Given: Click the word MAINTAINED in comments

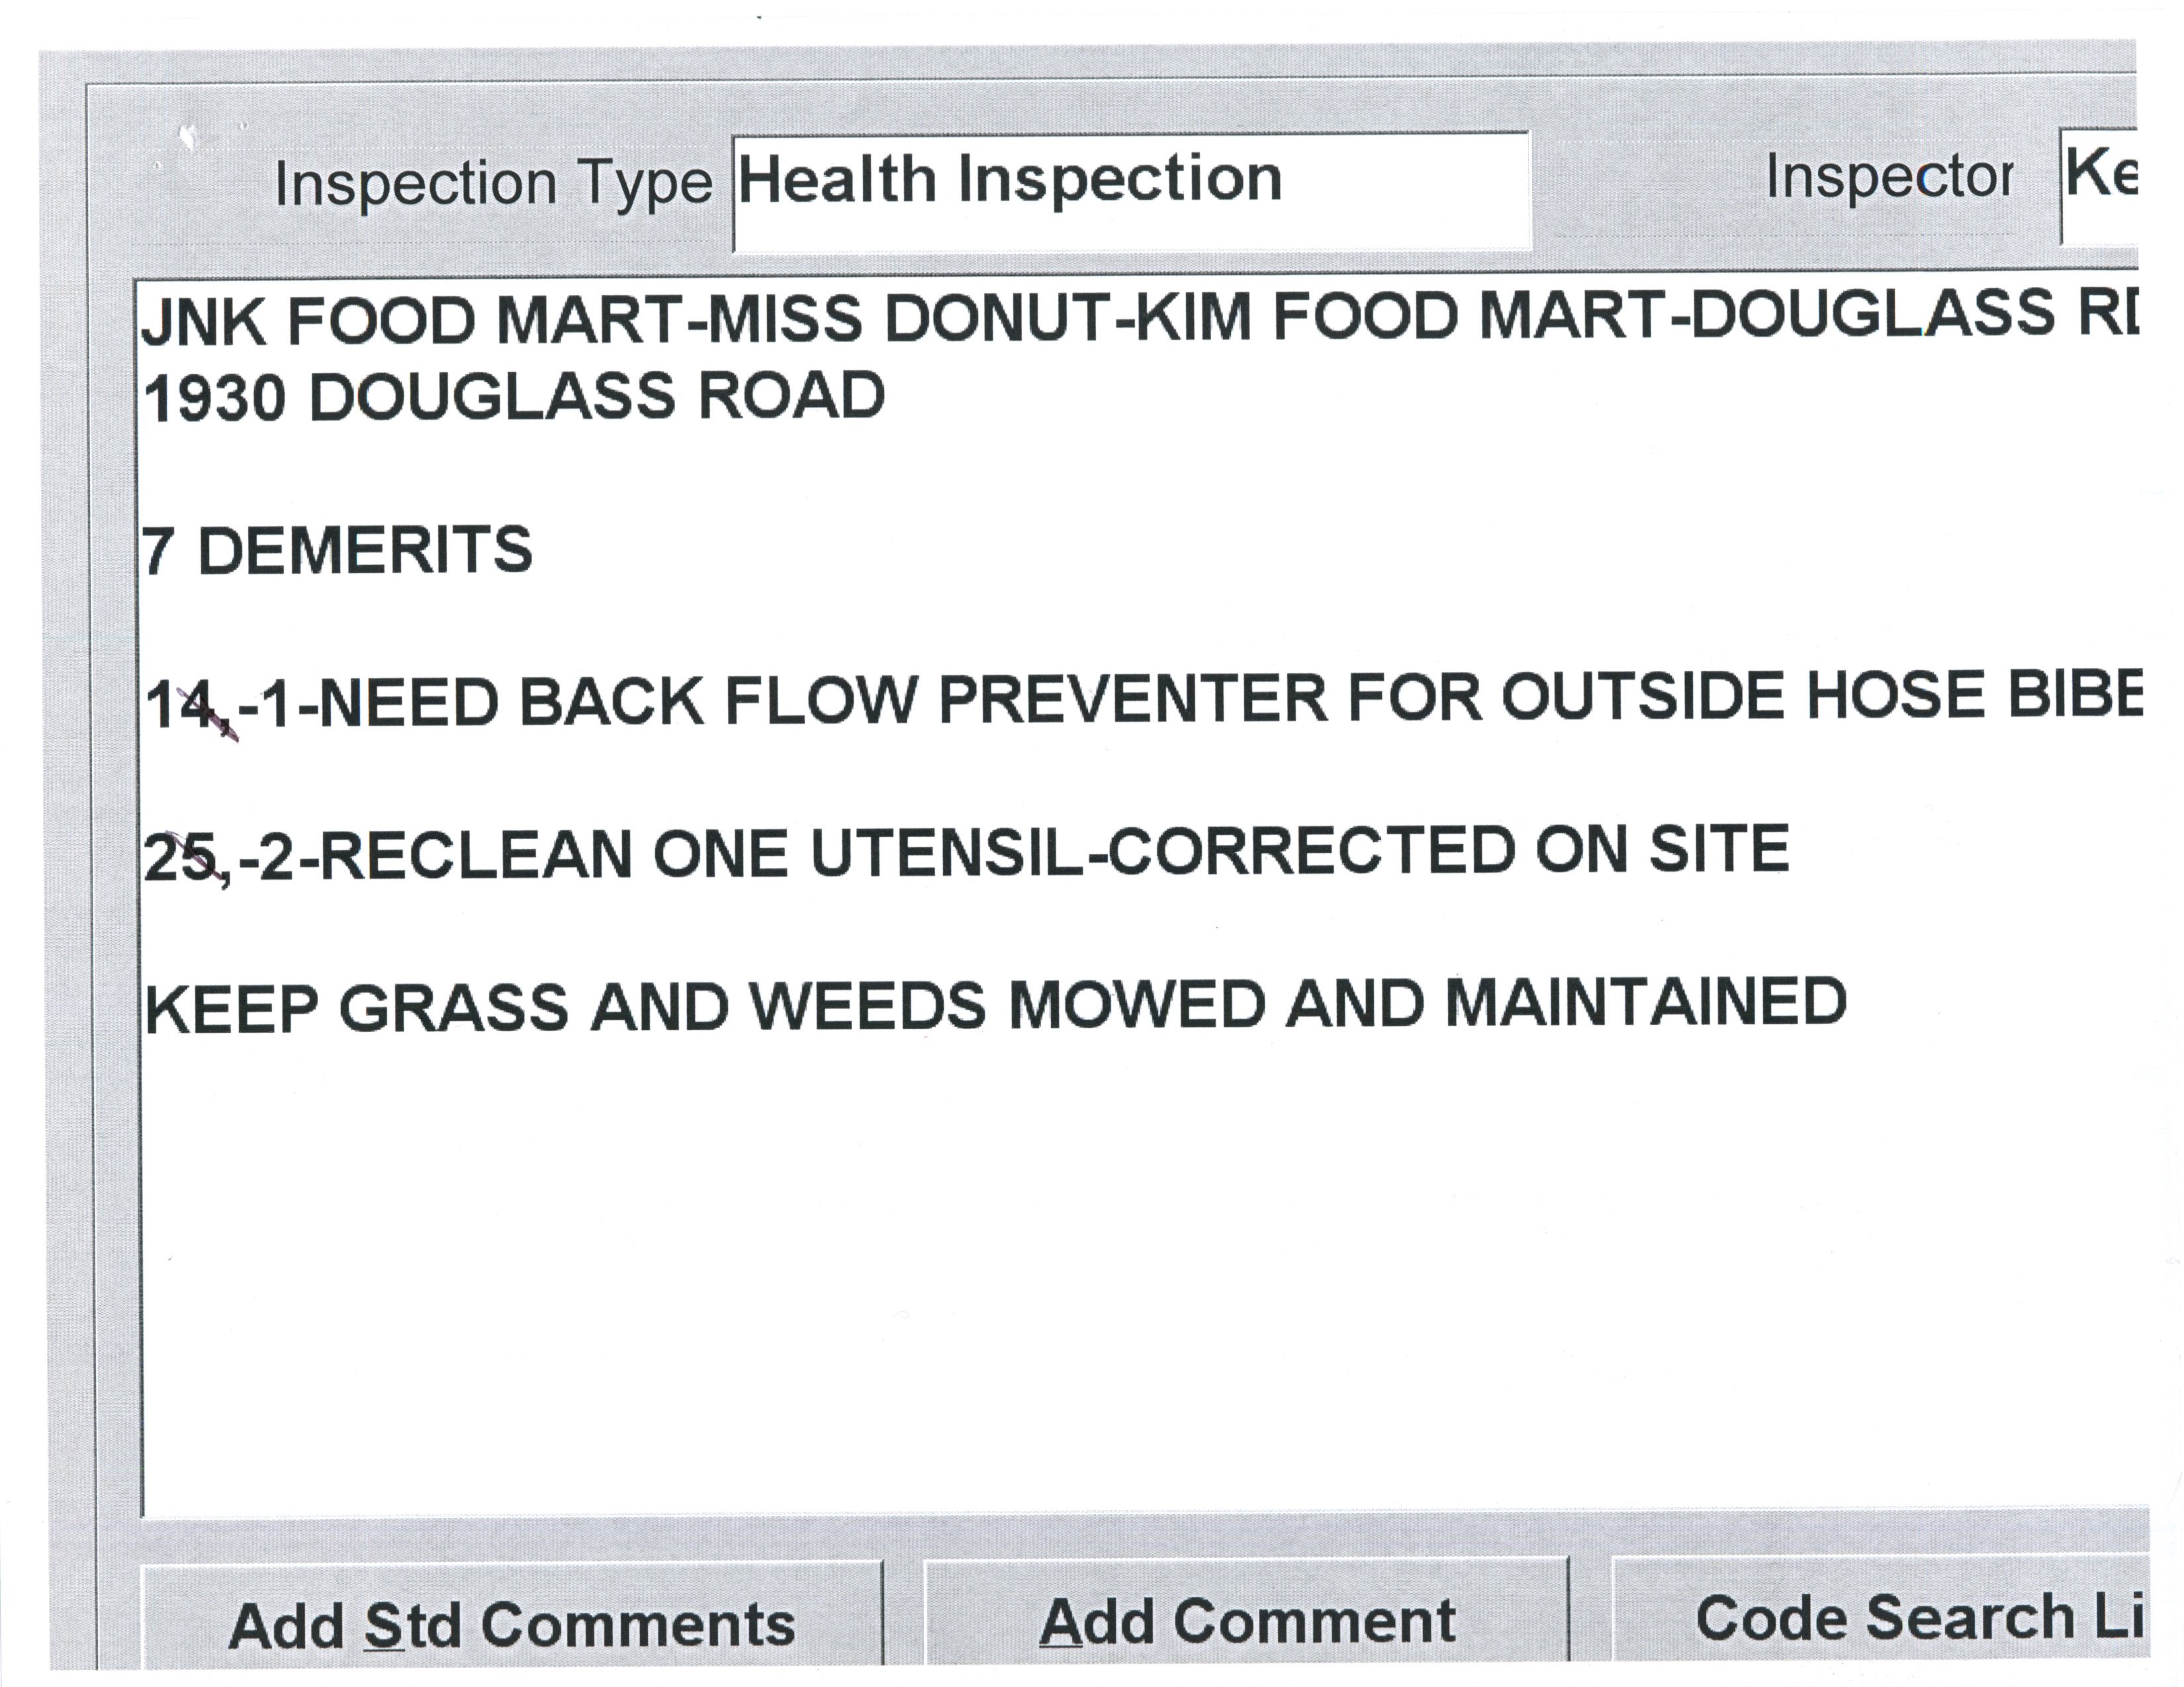Looking at the screenshot, I should pos(1645,1002).
